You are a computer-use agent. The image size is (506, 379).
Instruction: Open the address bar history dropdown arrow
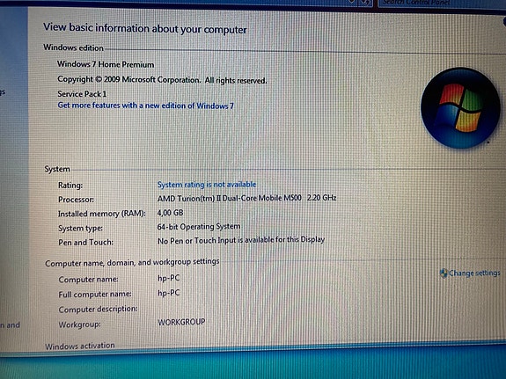351,3
